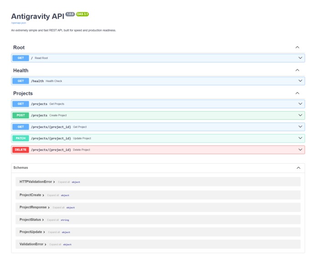316x261 pixels.
Task: Click the Schemas section title
Action: point(20,168)
